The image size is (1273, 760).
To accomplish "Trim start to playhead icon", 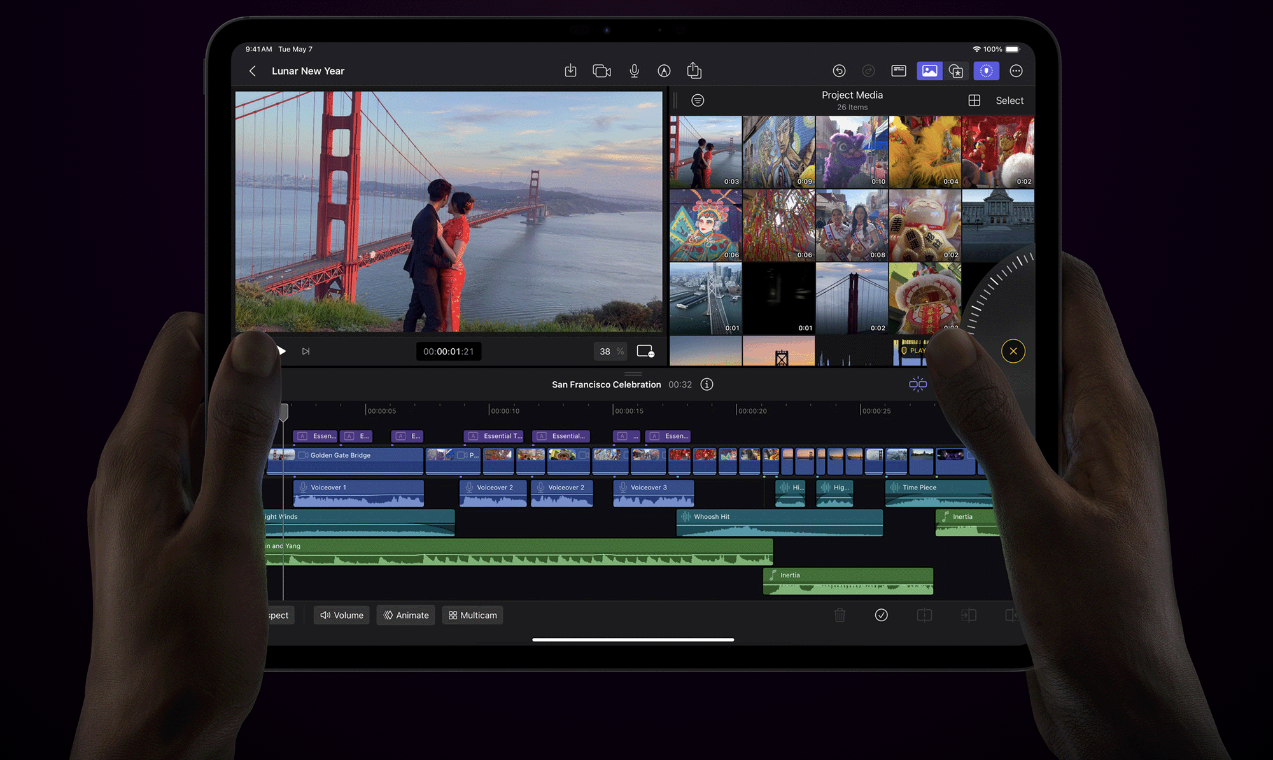I will coord(968,615).
